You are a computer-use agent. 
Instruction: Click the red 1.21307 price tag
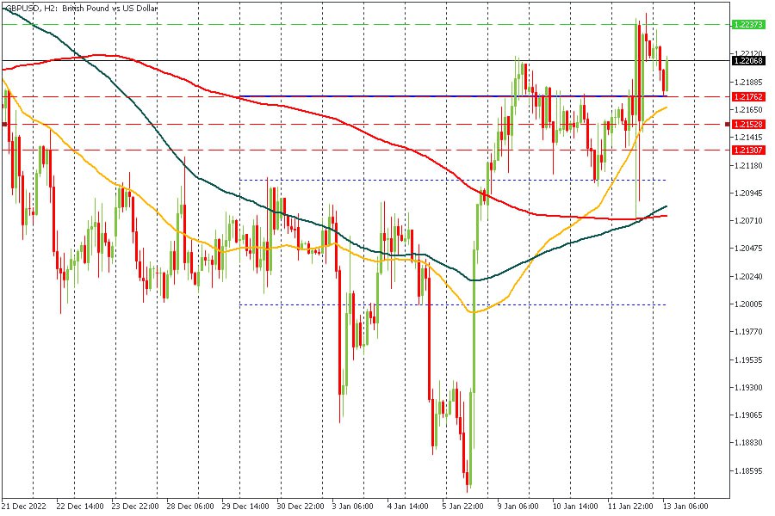[747, 150]
